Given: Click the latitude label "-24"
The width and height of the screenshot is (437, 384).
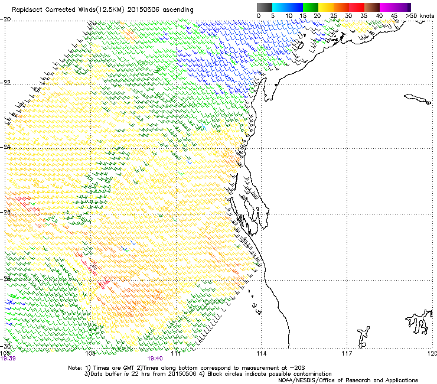Looking at the screenshot, I should pos(5,147).
